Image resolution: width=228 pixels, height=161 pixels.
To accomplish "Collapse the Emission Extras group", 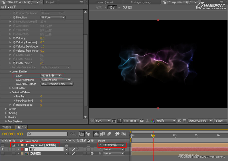I will point(10,92).
